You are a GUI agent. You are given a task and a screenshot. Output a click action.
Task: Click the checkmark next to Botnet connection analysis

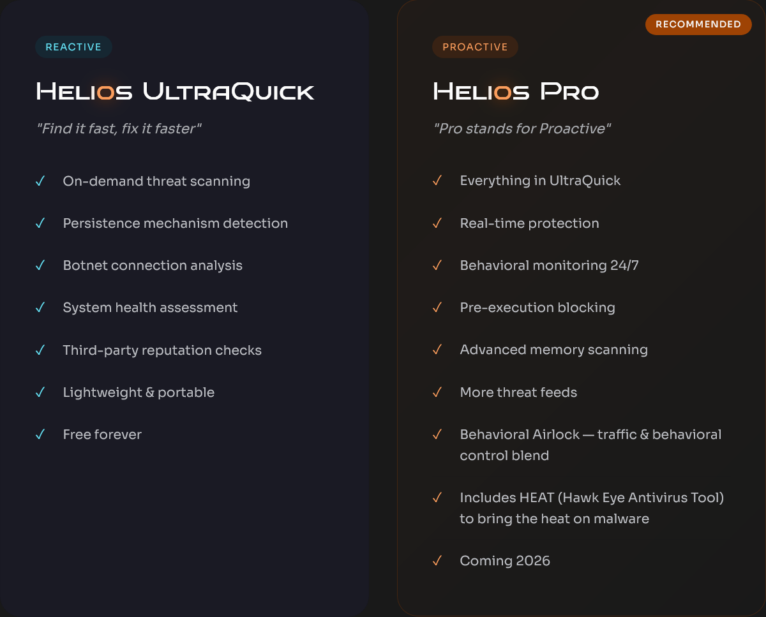coord(40,265)
